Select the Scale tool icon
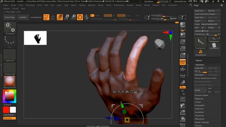 66,17
